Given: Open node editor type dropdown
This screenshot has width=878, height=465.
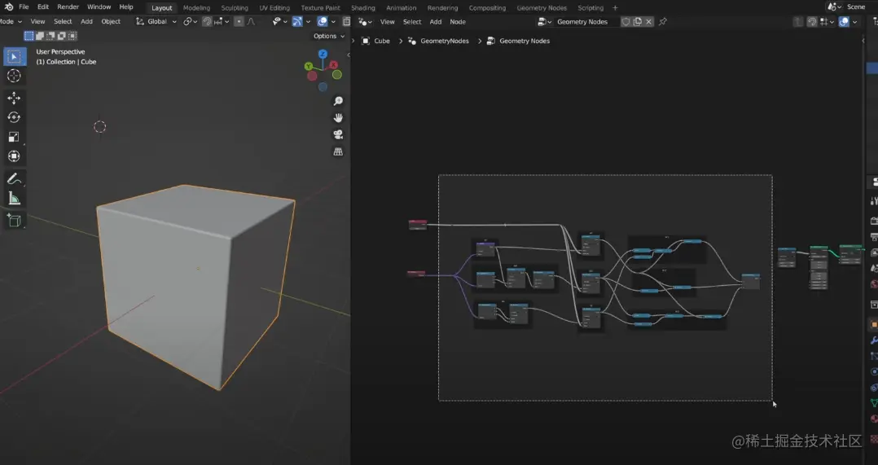Looking at the screenshot, I should pyautogui.click(x=366, y=22).
